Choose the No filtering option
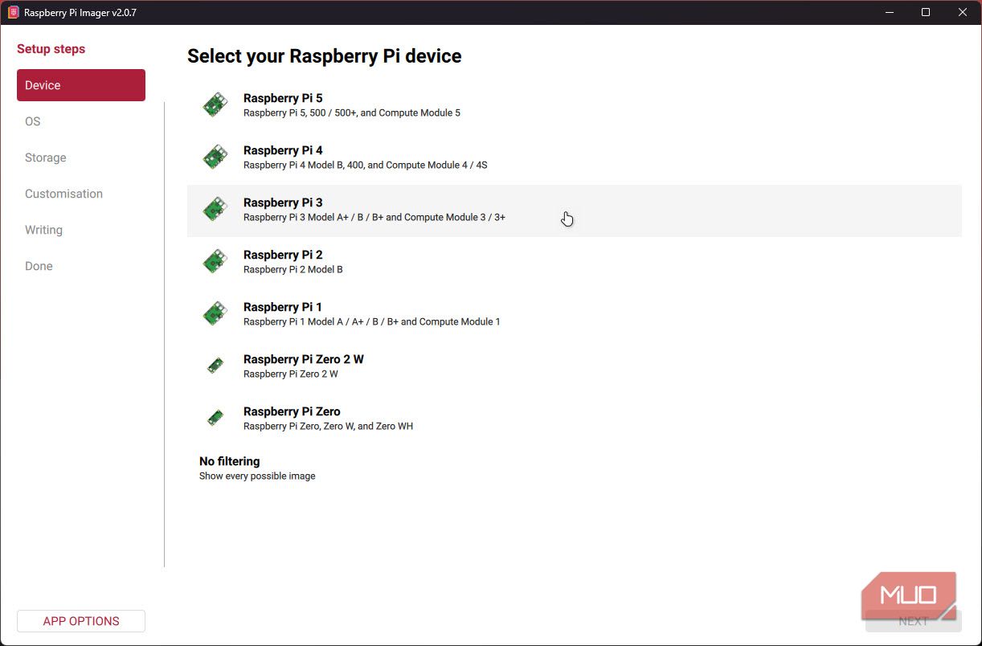The image size is (982, 646). pyautogui.click(x=574, y=468)
